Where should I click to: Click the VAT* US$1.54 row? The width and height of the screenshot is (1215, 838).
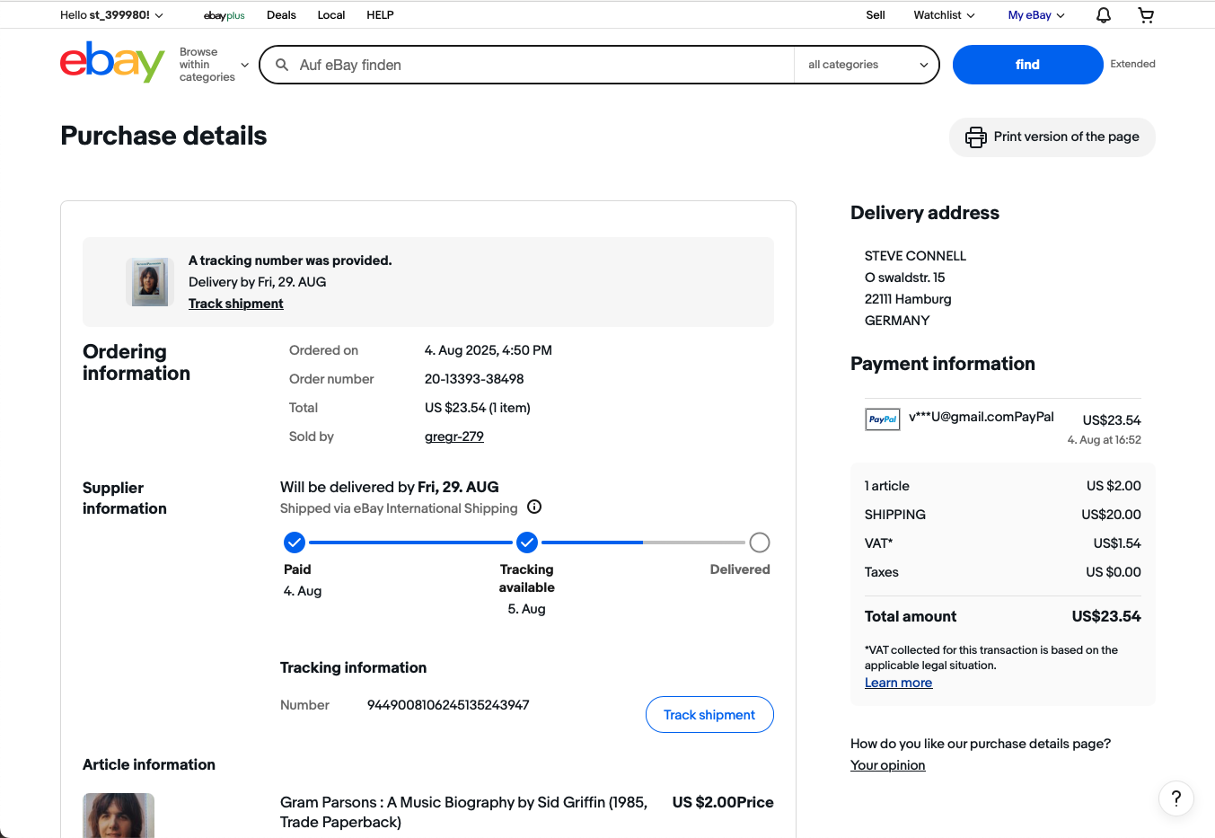coord(1002,543)
